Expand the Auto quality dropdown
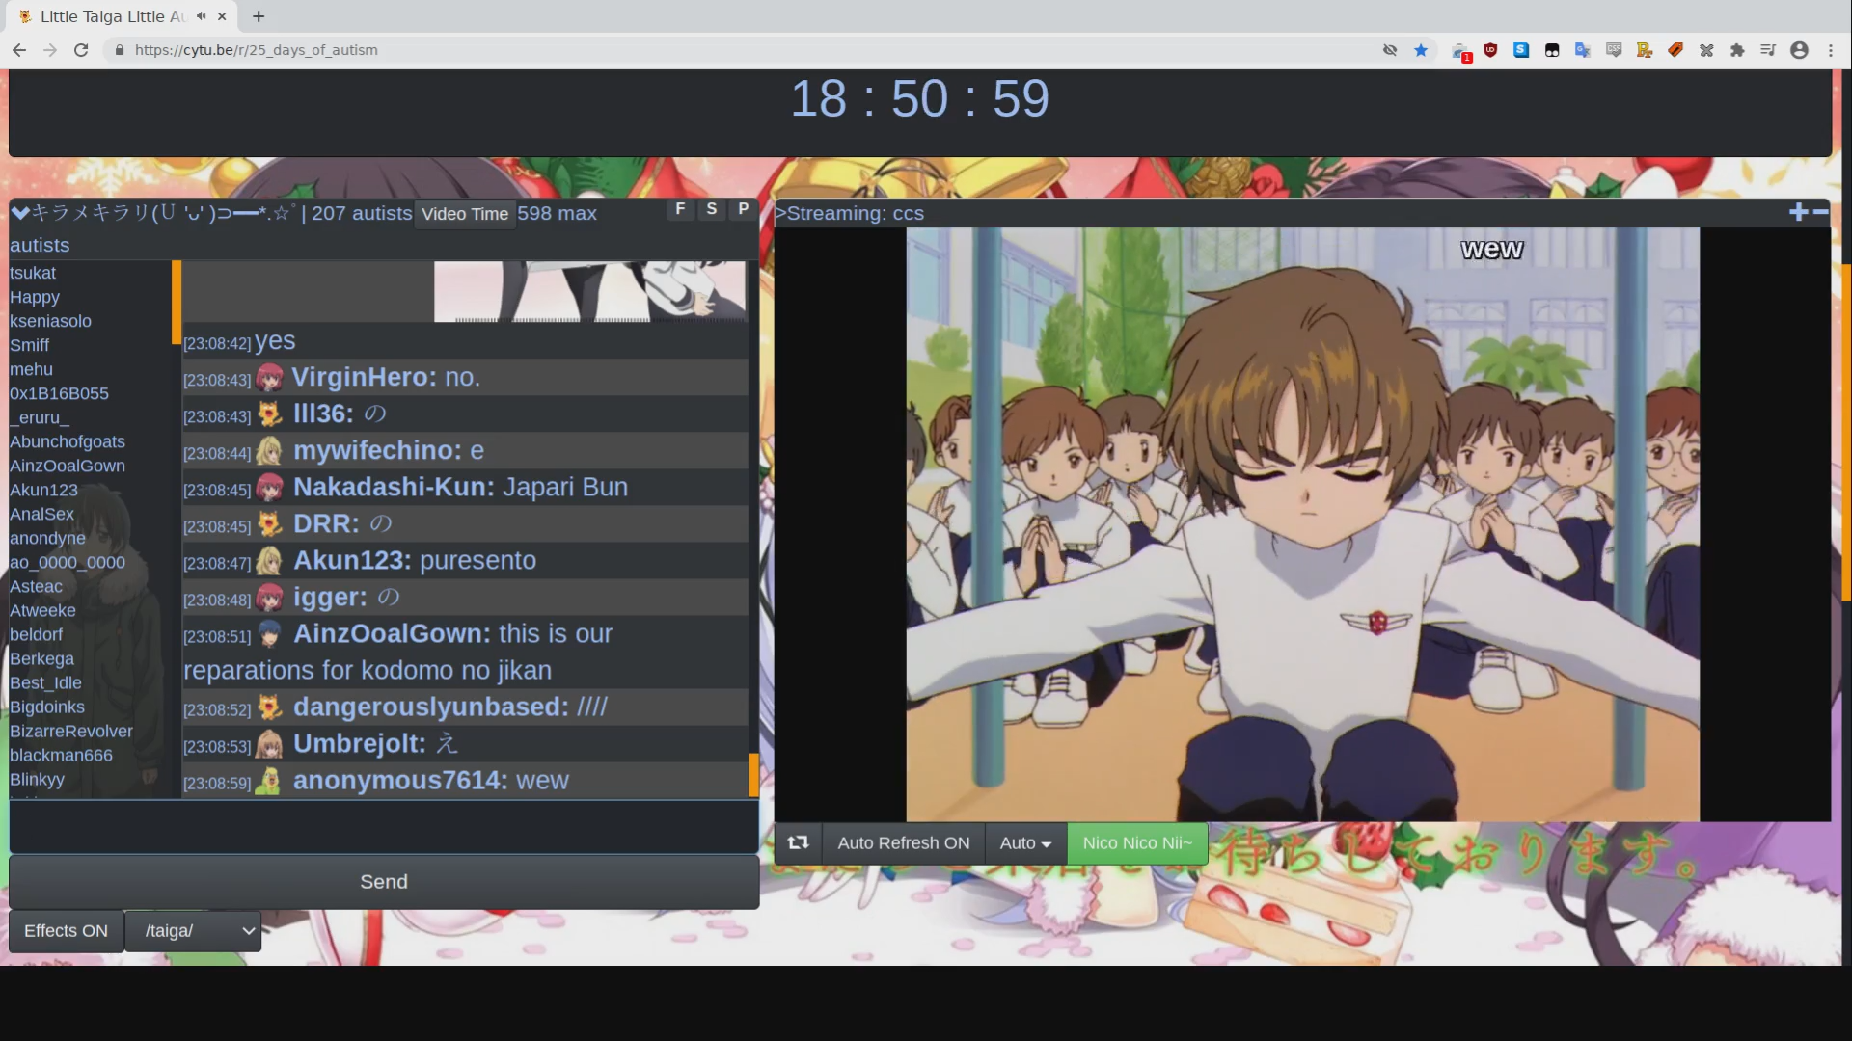1852x1041 pixels. tap(1024, 842)
